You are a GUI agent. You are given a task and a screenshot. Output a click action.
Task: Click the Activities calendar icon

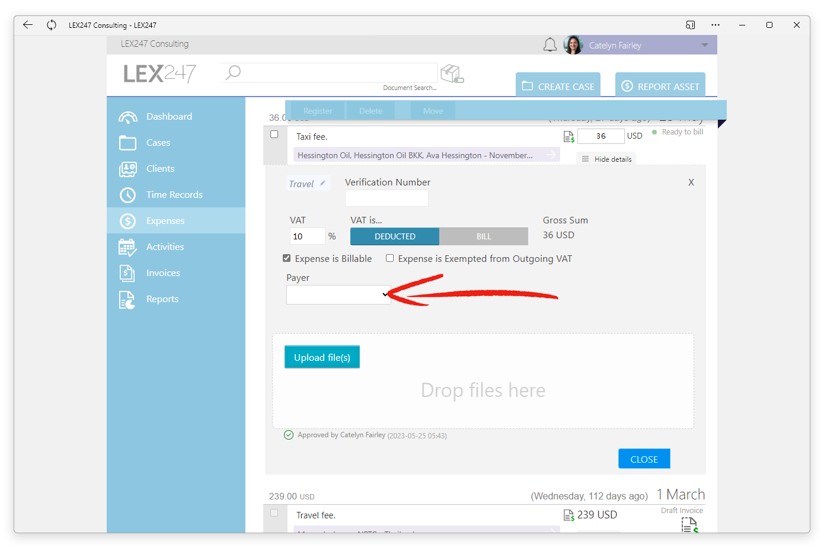coord(127,247)
